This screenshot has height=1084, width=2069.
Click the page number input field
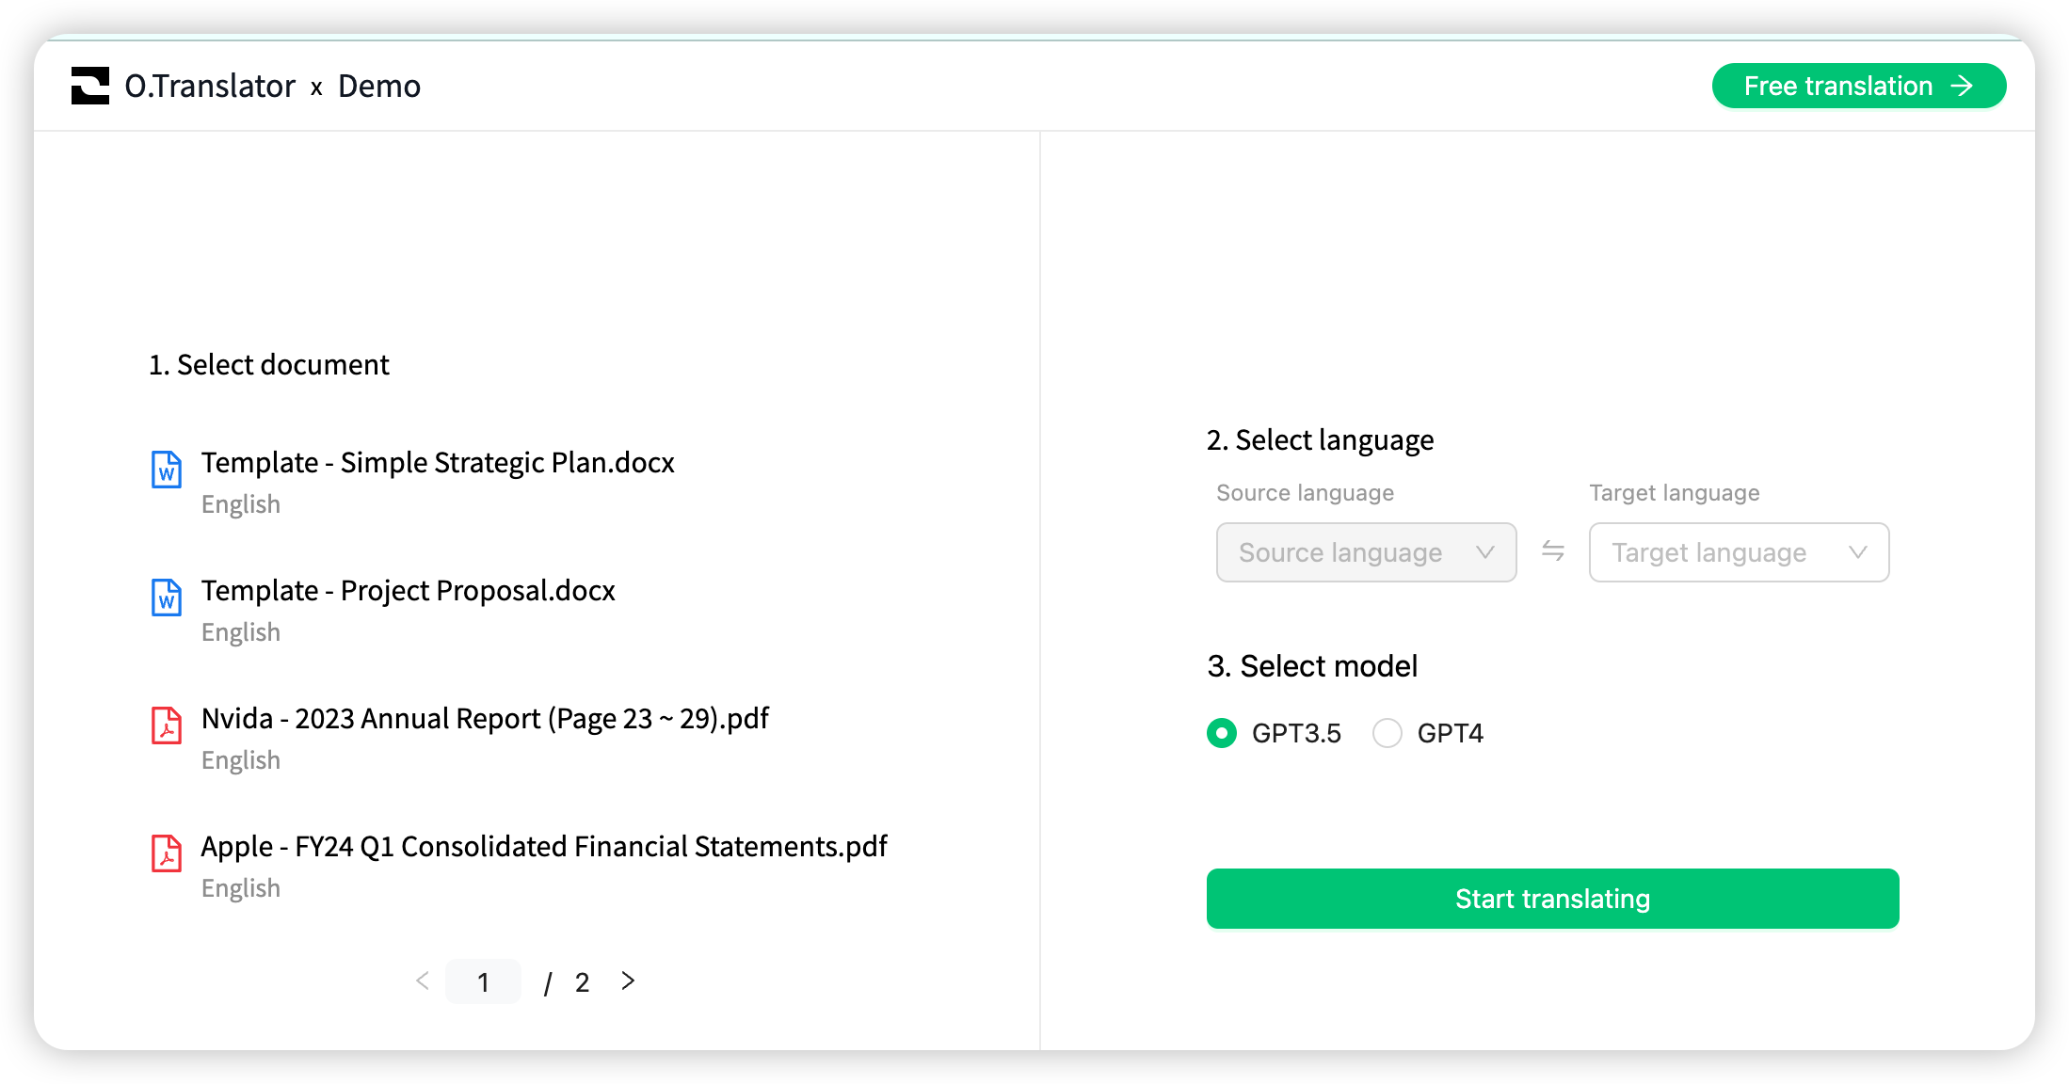click(x=483, y=981)
